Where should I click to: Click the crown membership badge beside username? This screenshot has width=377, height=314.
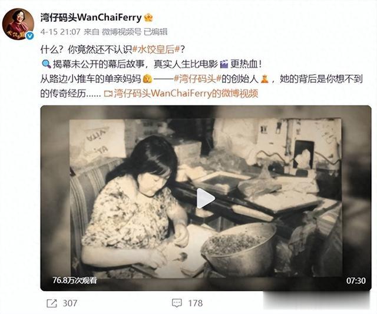(148, 18)
